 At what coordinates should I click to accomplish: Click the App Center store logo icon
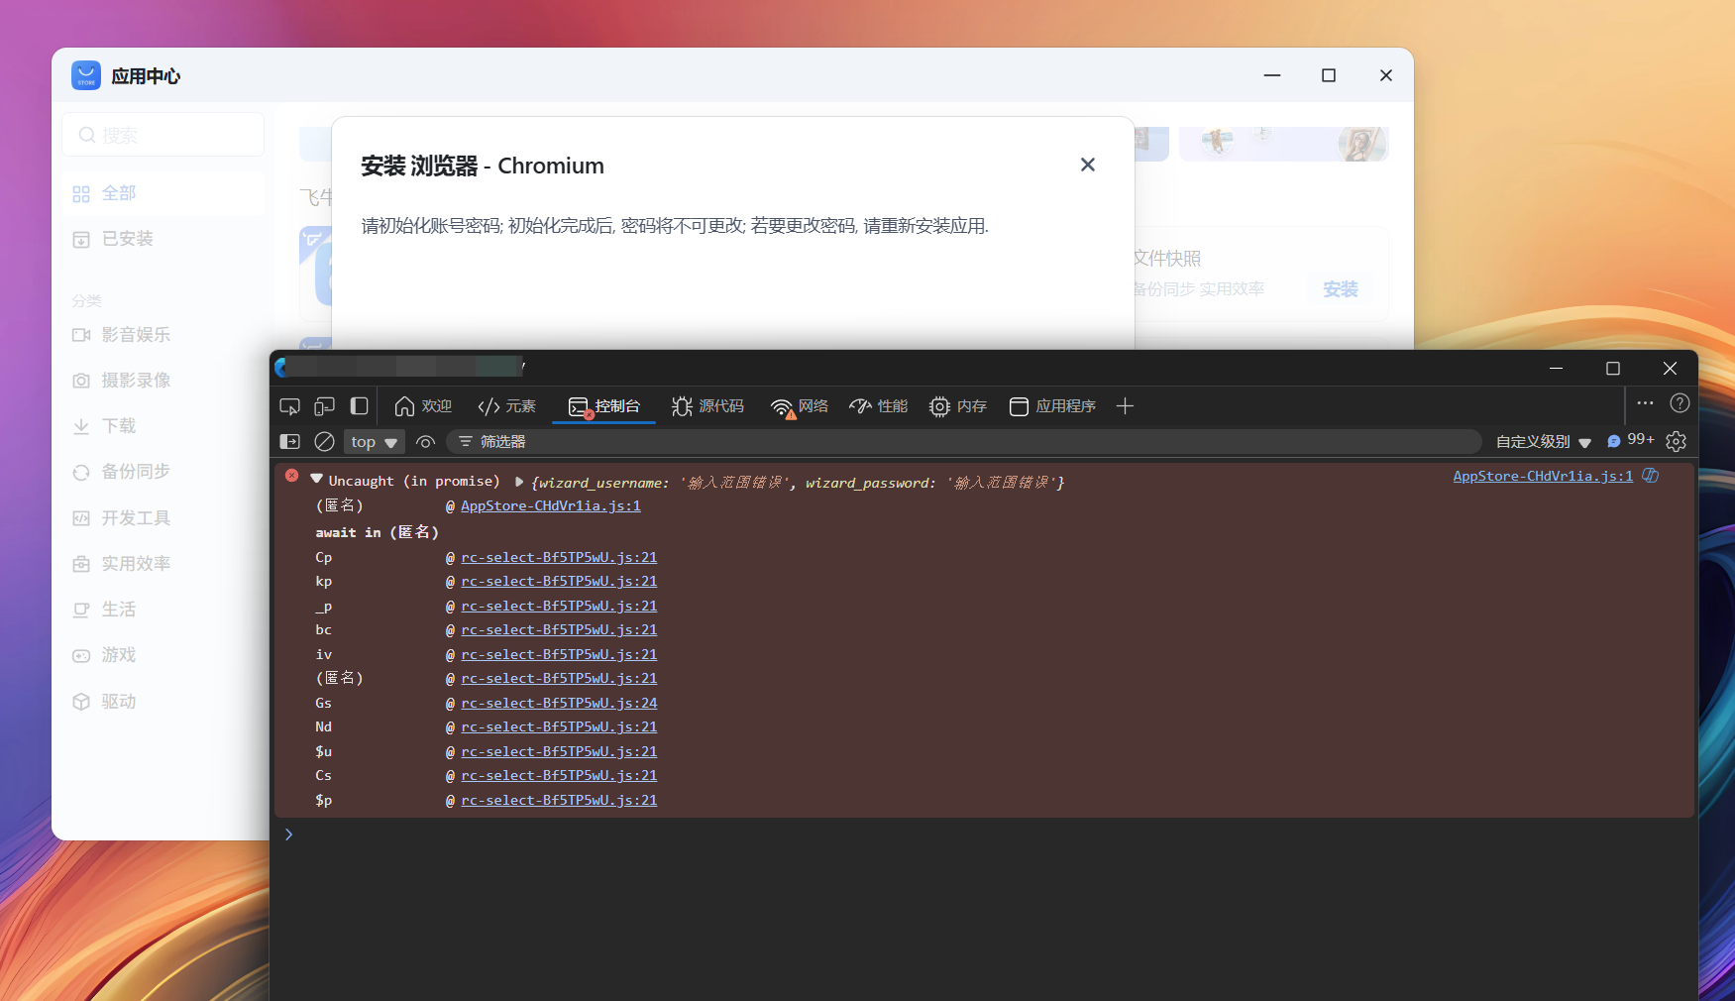point(86,75)
